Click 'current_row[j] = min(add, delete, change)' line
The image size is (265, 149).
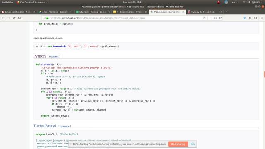click(x=79, y=110)
